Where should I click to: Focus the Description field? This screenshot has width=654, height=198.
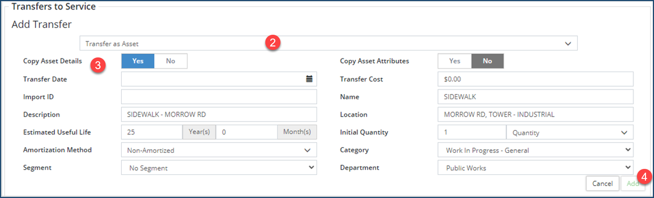pyautogui.click(x=219, y=114)
